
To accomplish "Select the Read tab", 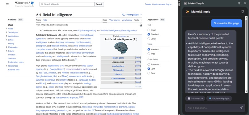I will pyautogui.click(x=105, y=20).
